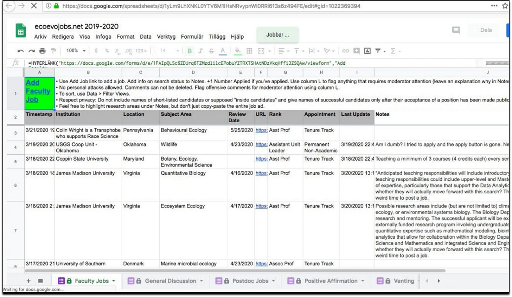Click the Redo arrow in toolbar
Screen dimensions: 512x297
point(32,51)
